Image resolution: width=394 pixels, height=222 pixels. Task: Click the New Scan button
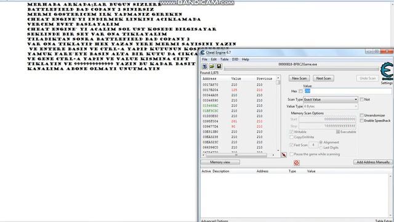[x=299, y=78]
